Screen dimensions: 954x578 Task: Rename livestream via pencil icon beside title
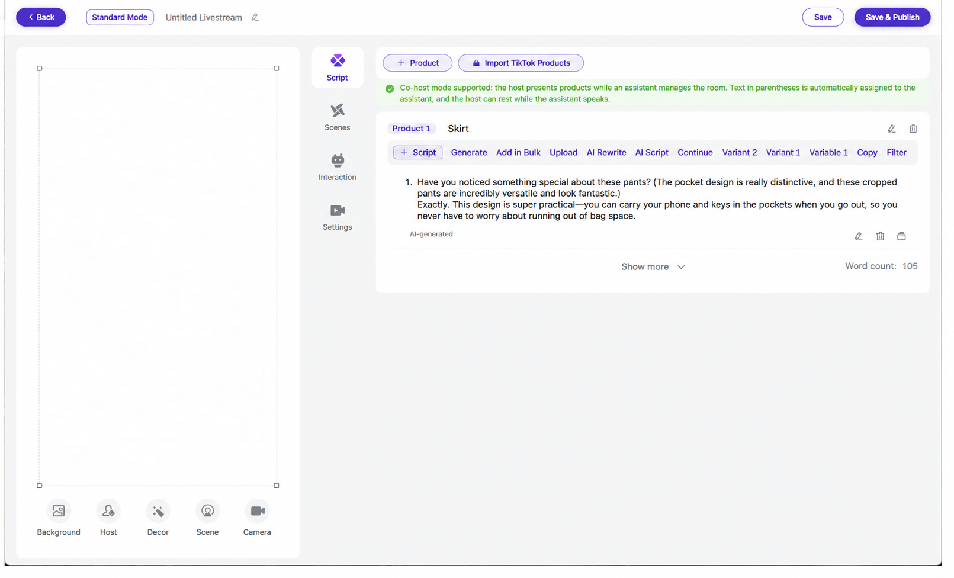click(x=255, y=17)
